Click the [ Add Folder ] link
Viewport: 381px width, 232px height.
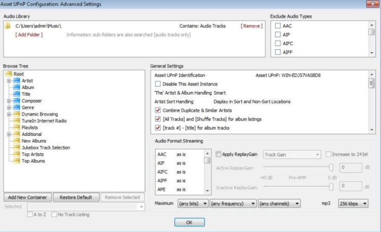(29, 35)
